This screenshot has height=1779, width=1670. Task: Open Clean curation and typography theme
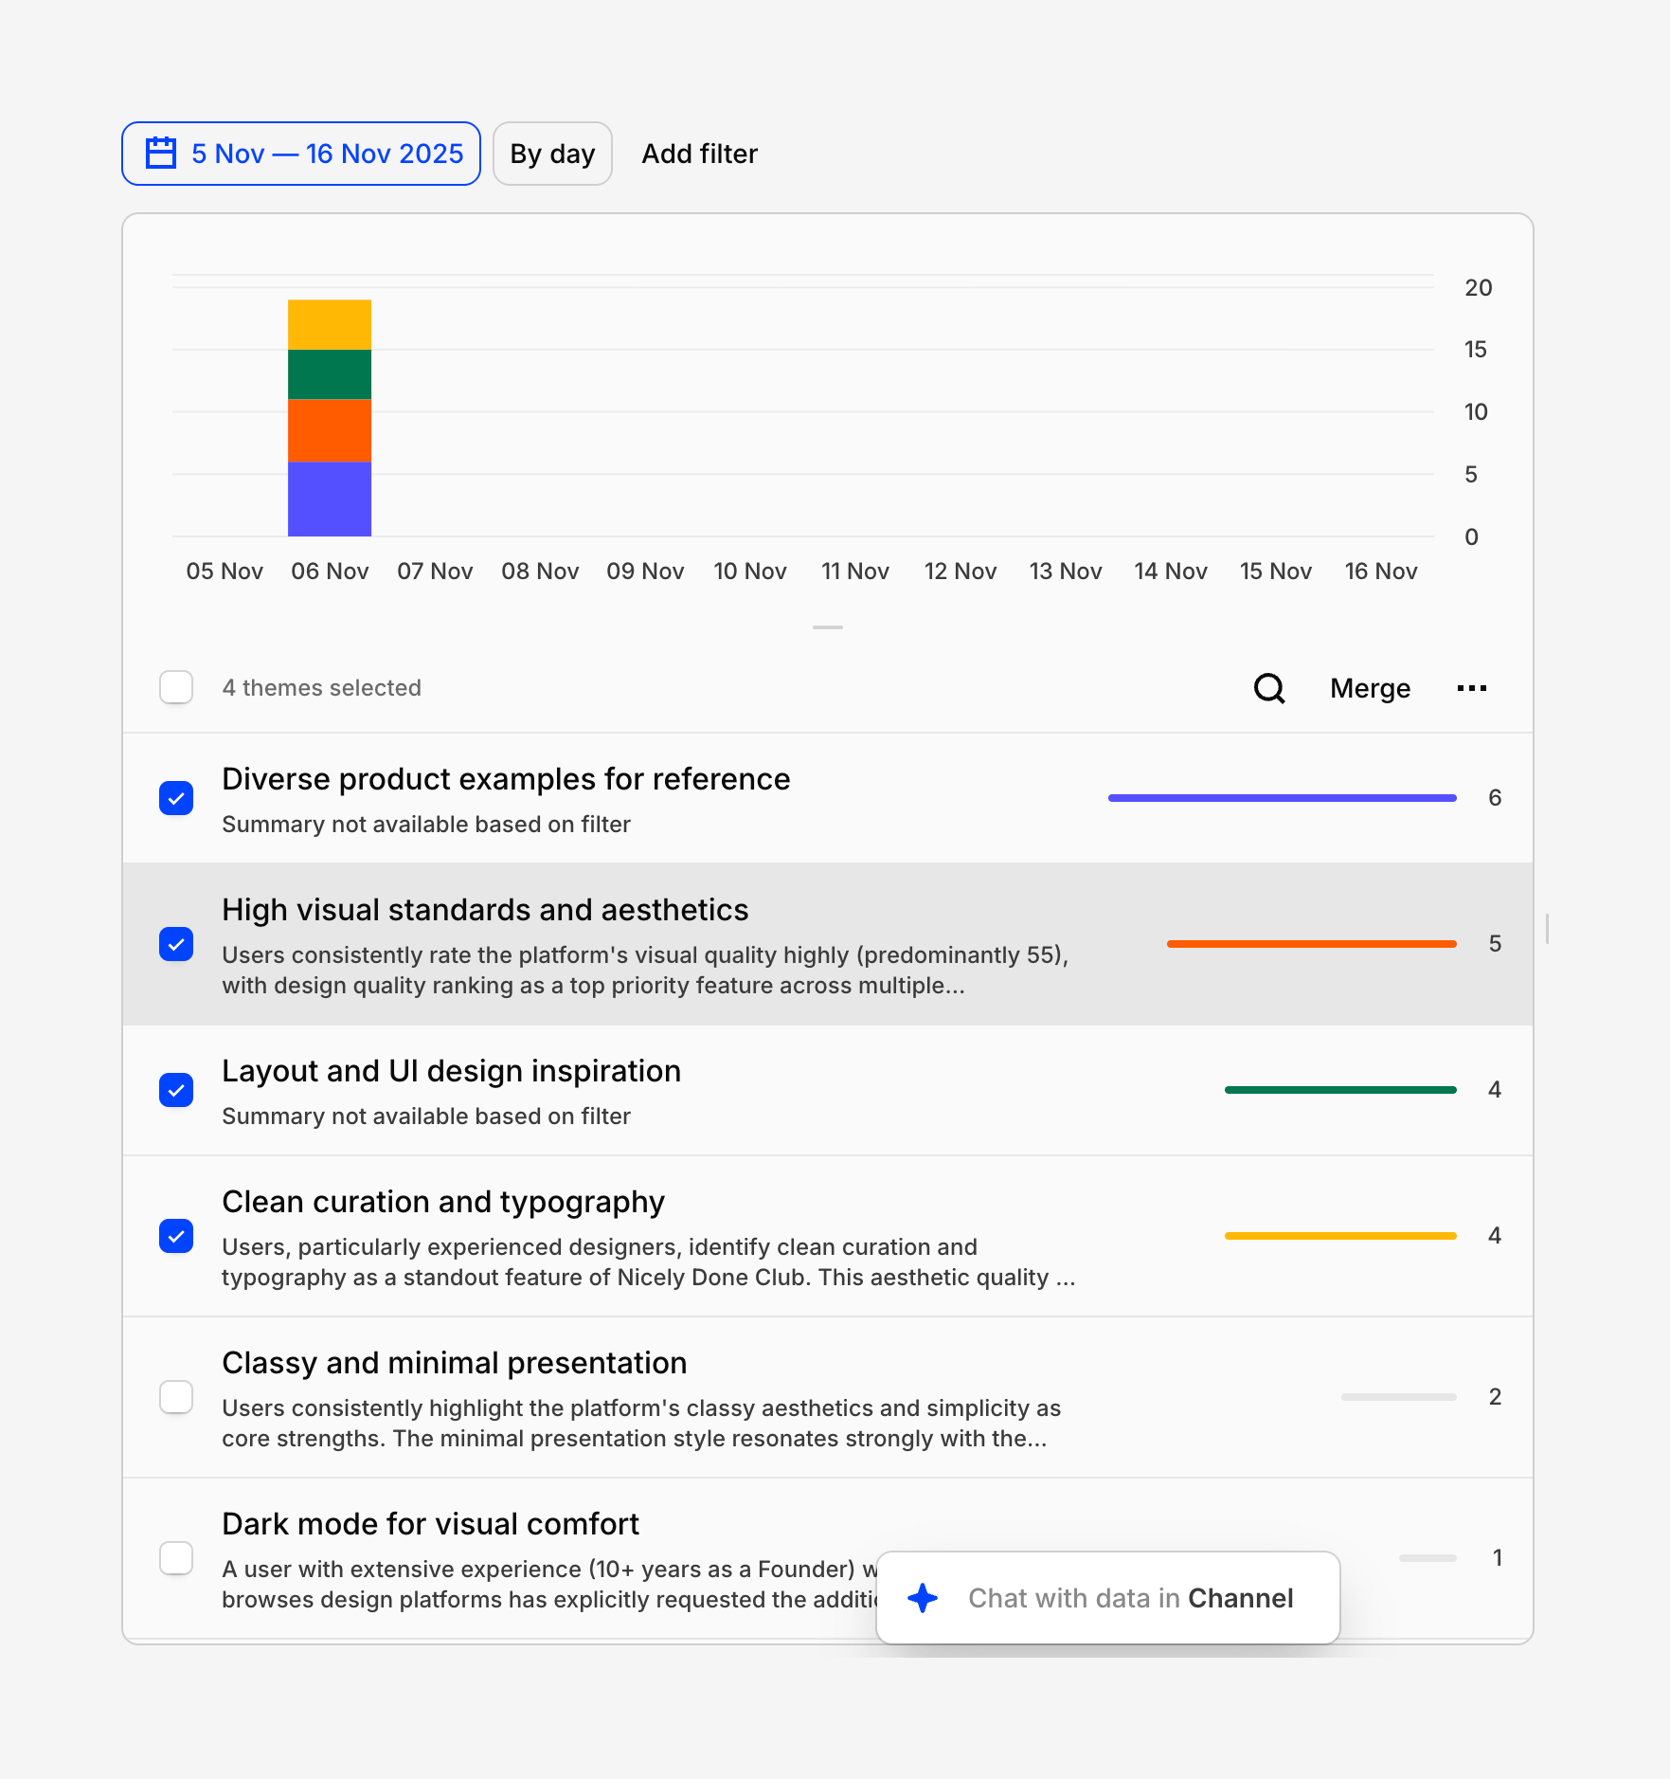pos(443,1202)
